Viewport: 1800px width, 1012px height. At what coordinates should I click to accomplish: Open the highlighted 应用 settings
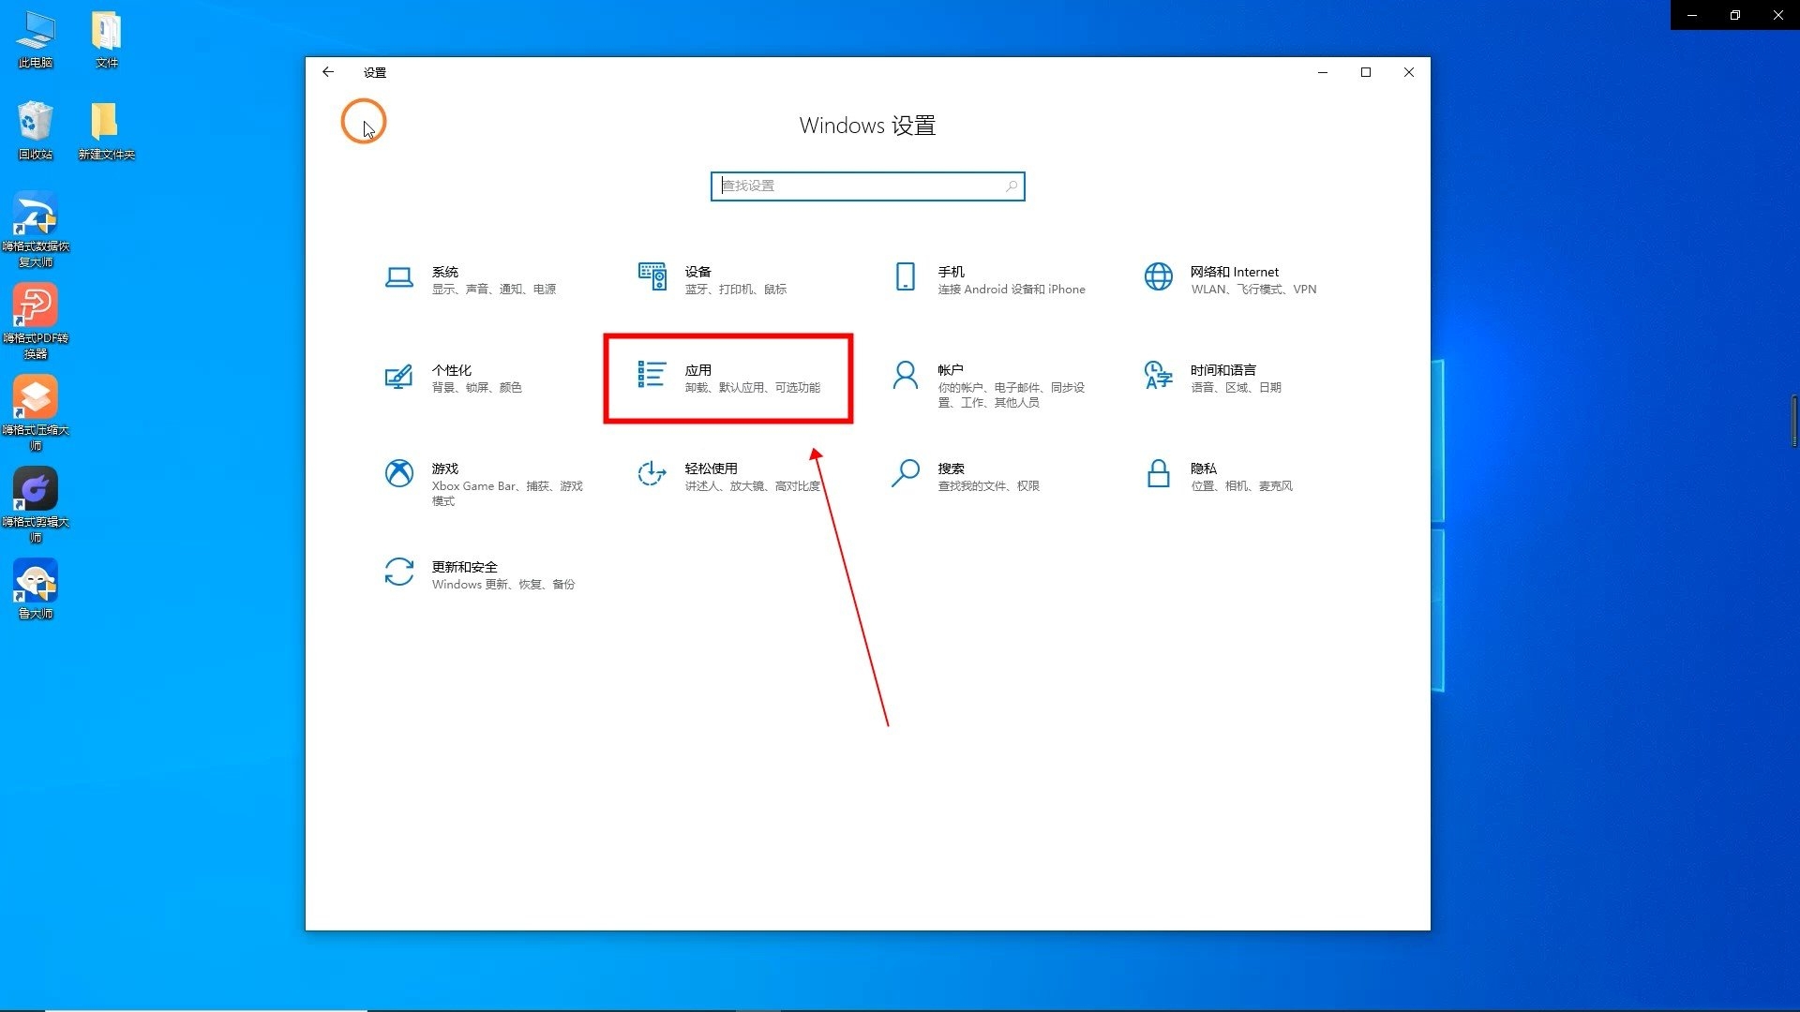728,378
